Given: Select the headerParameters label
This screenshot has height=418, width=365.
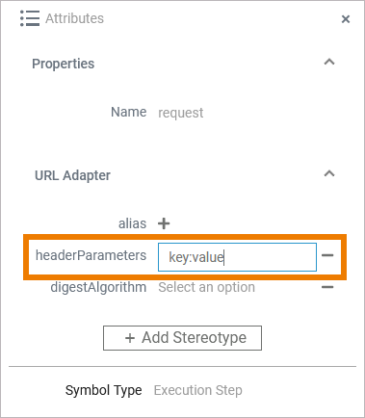Looking at the screenshot, I should point(91,255).
